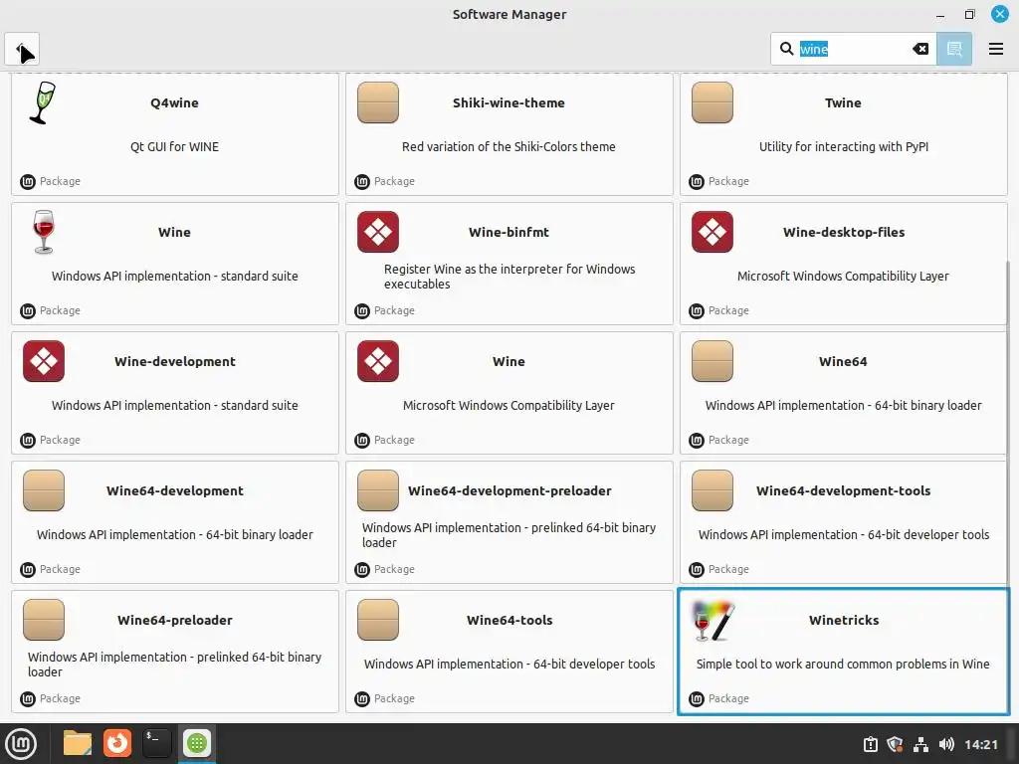The width and height of the screenshot is (1019, 764).
Task: Click the Microsoft compatibility Wine icon
Action: pos(377,361)
